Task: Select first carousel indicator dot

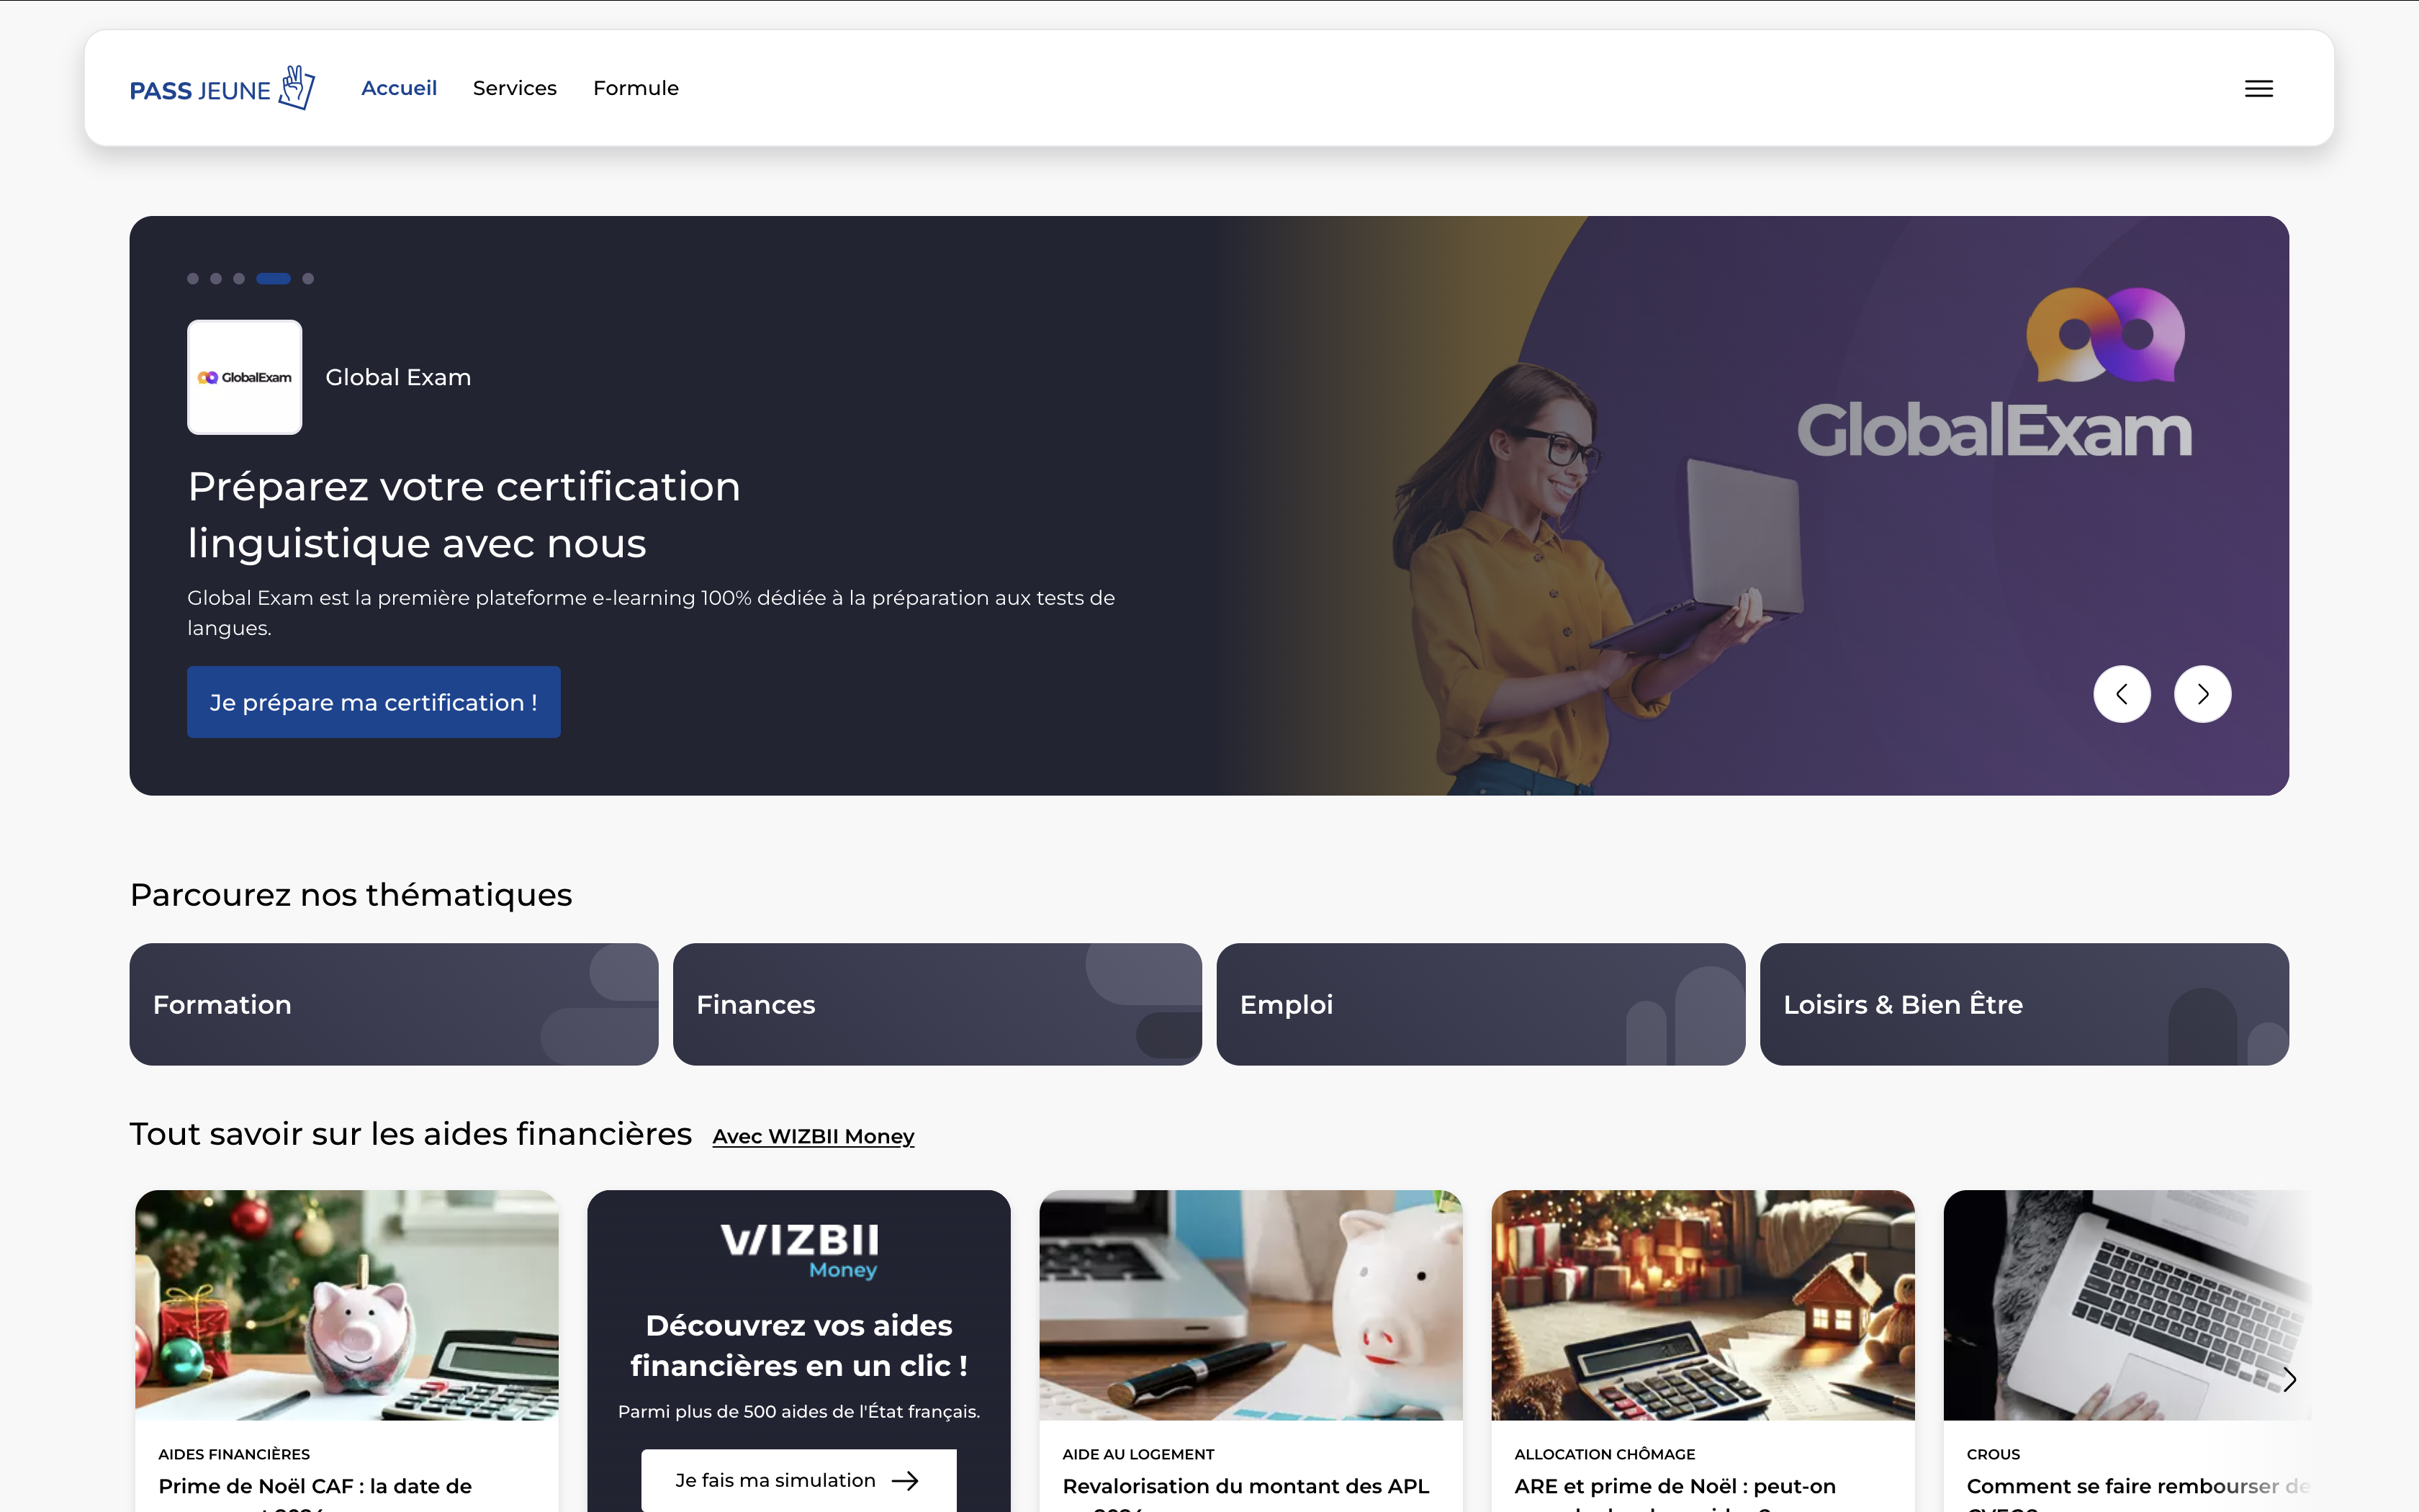Action: (x=193, y=279)
